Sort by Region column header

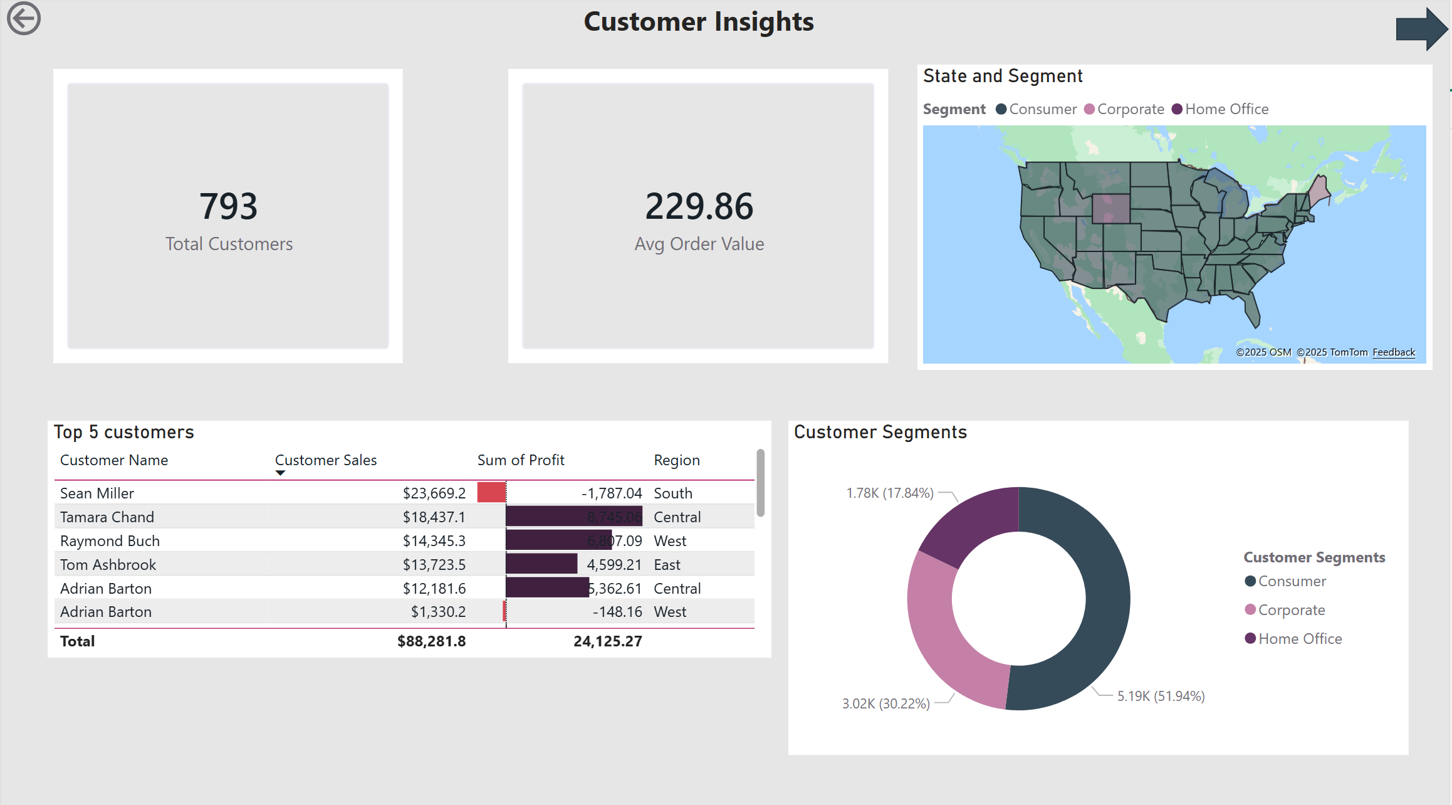point(677,460)
